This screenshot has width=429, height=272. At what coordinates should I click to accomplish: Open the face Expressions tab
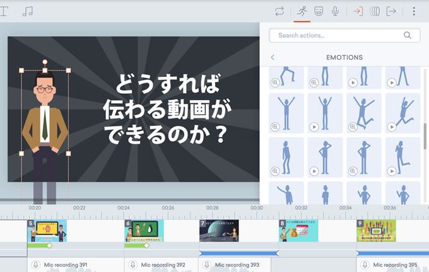319,11
